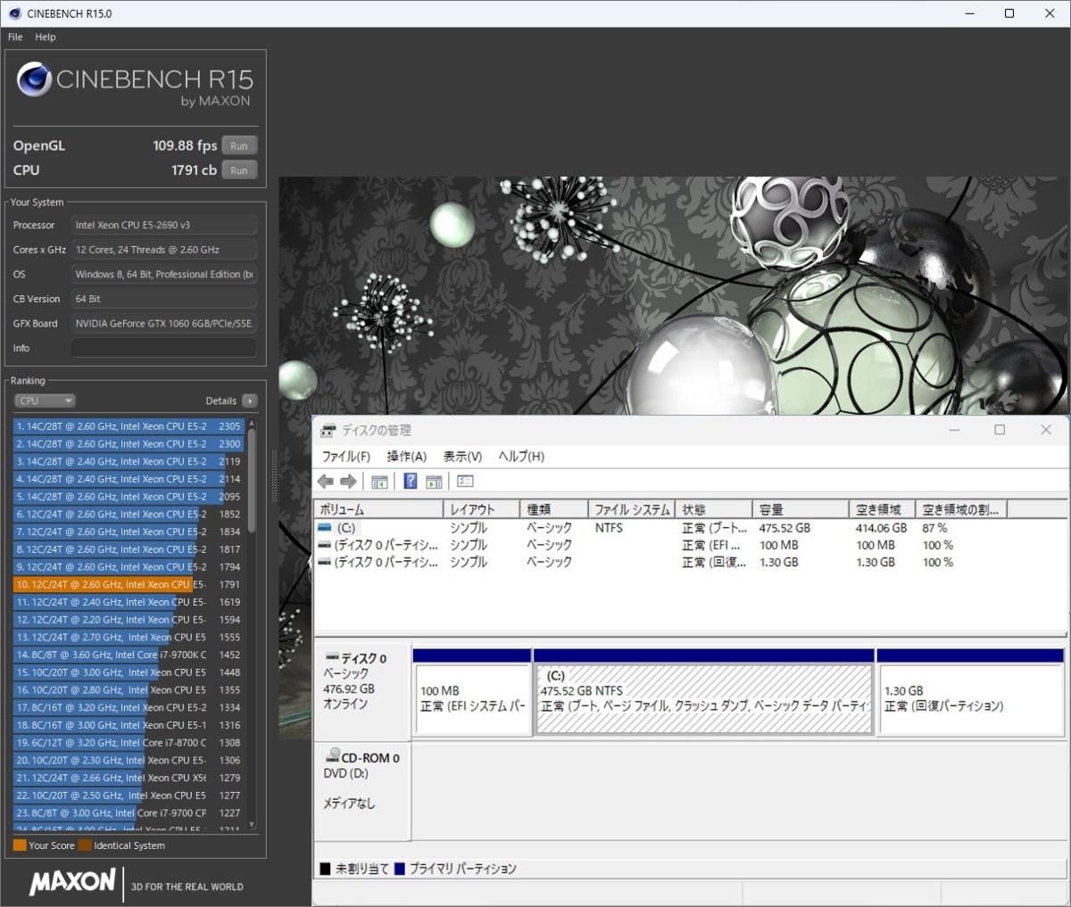Click the blue プライマリ パーティション legend square
The width and height of the screenshot is (1071, 907).
[400, 869]
